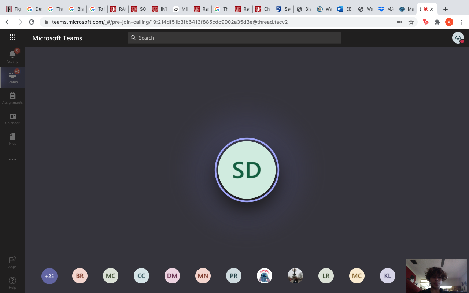Switch to the Wikipedia Mil tab
469x293 pixels.
click(180, 9)
